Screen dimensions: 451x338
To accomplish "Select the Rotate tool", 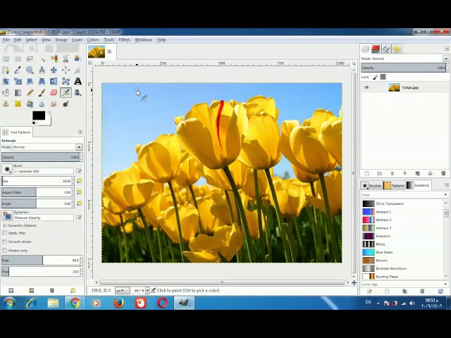I will pyautogui.click(x=6, y=82).
